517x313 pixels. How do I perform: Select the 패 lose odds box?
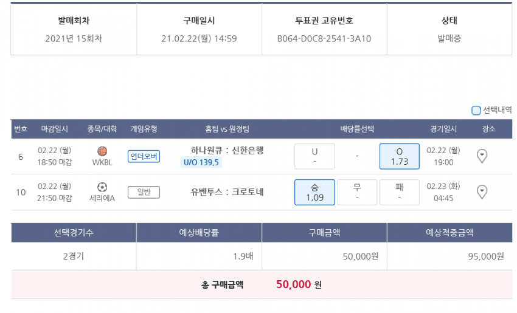(x=399, y=192)
